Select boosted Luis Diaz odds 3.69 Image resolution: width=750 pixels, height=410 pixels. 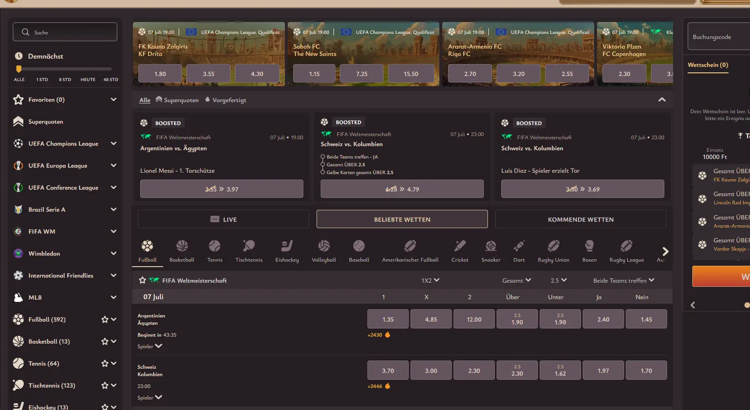coord(583,189)
